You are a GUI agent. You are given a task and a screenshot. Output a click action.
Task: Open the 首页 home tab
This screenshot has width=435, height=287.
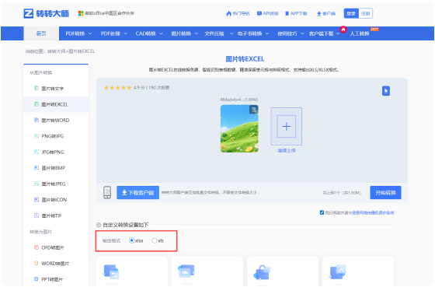[41, 33]
